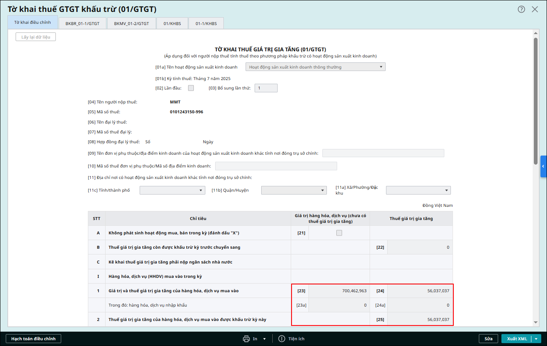Open the Xuất XML split arrow
The width and height of the screenshot is (547, 346).
point(536,339)
